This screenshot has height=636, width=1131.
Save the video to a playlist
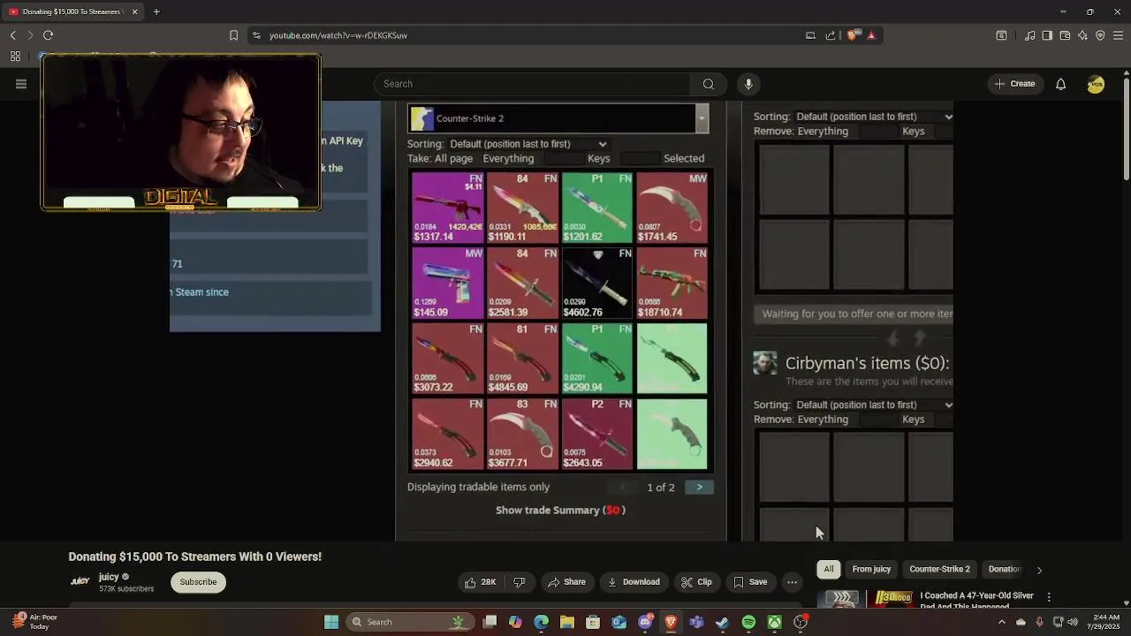click(x=750, y=582)
